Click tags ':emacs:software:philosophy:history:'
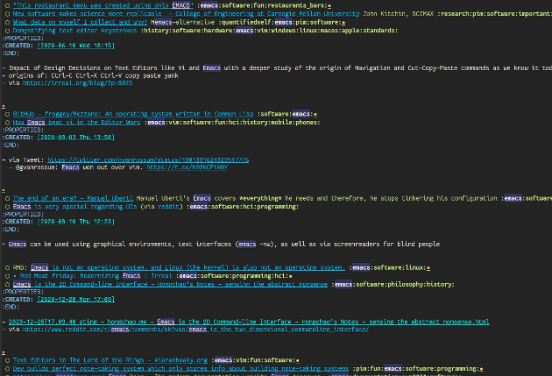 click(393, 284)
